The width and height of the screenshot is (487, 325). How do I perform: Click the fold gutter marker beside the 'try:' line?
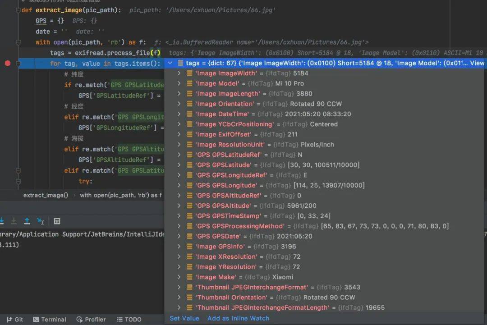(18, 181)
